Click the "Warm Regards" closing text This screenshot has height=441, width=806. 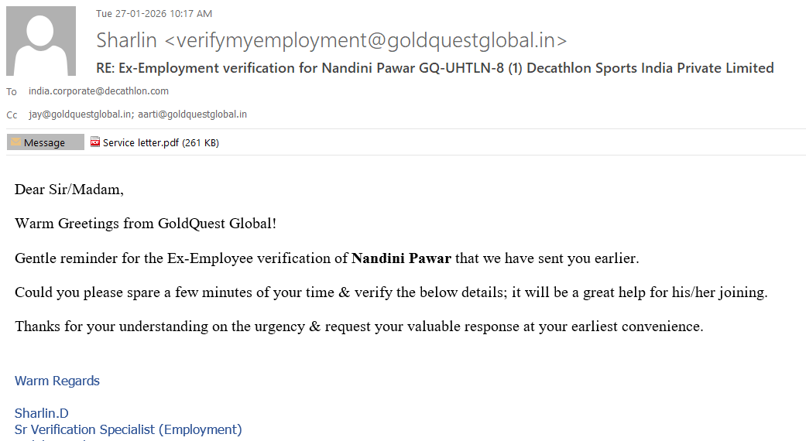coord(57,381)
